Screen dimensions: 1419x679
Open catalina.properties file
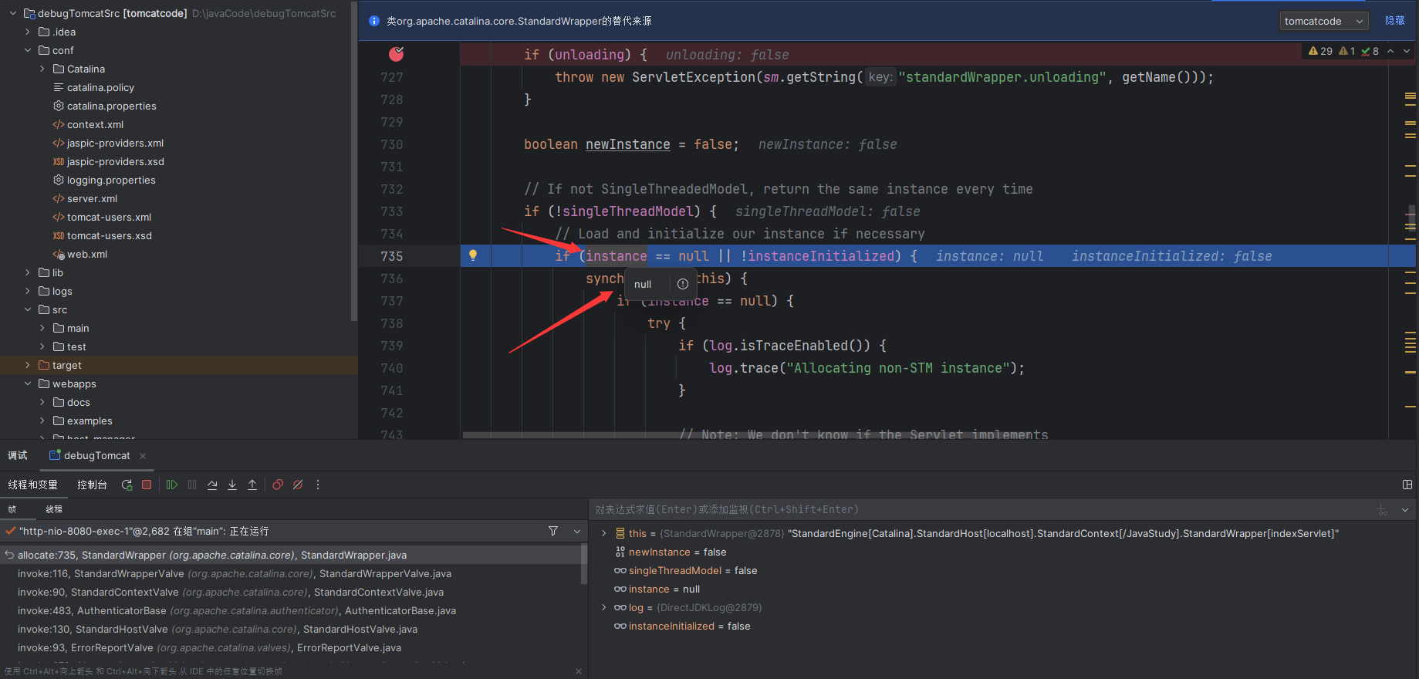coord(111,106)
